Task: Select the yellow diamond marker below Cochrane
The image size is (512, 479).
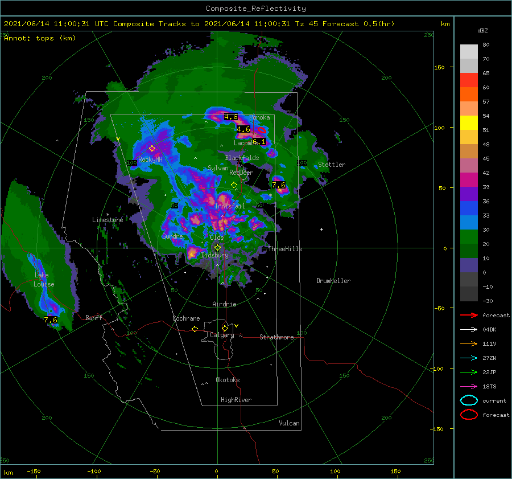Action: tap(195, 329)
